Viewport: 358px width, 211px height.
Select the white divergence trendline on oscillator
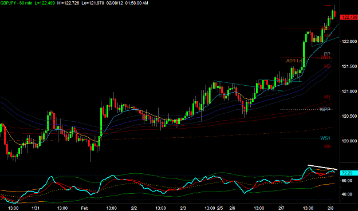click(x=322, y=167)
